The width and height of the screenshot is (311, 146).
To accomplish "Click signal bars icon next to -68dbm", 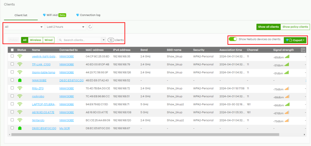I will (x=287, y=96).
